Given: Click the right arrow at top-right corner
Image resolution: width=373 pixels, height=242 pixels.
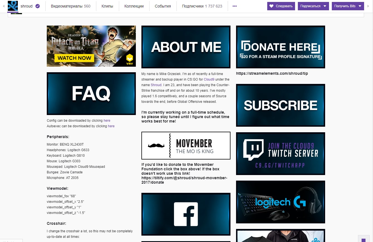Looking at the screenshot, I should 369,6.
